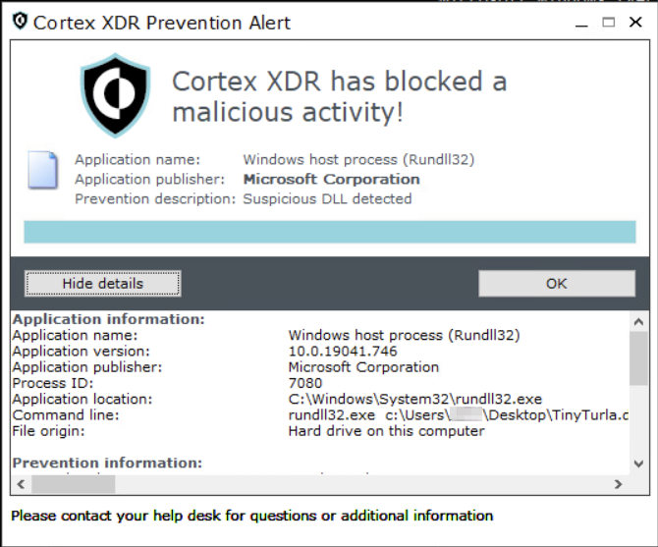The height and width of the screenshot is (547, 658).
Task: Click the large Cortex XDR shield logo
Action: pyautogui.click(x=115, y=94)
